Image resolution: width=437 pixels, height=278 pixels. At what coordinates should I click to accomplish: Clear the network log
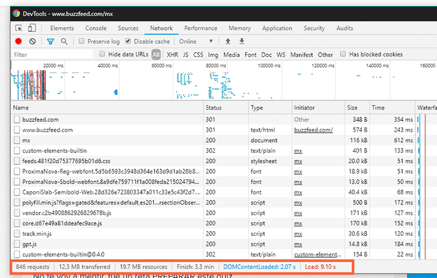(32, 42)
